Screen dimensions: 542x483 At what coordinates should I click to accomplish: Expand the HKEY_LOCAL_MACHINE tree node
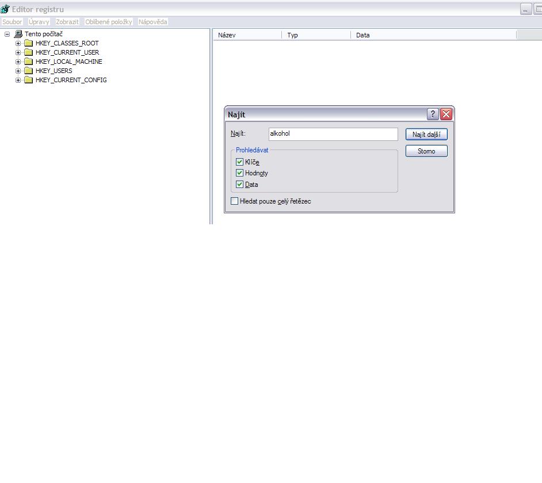coord(18,62)
